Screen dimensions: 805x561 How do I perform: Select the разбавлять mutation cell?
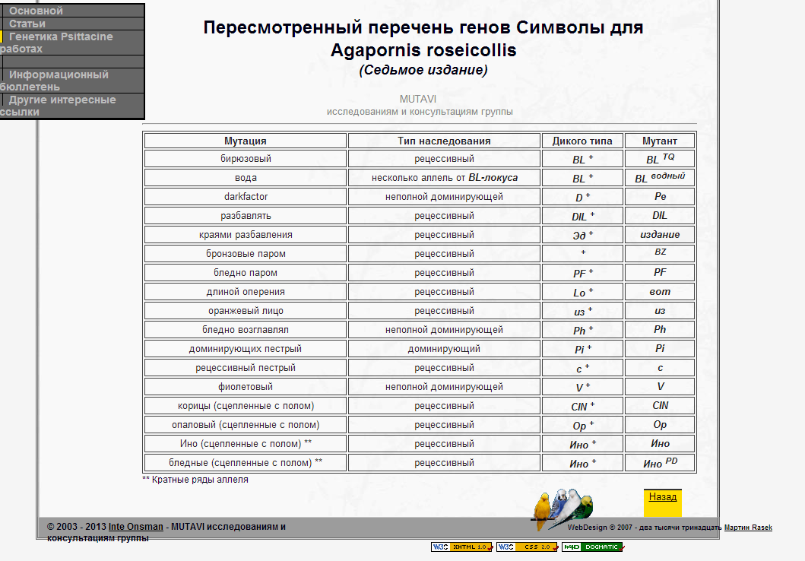pyautogui.click(x=246, y=216)
